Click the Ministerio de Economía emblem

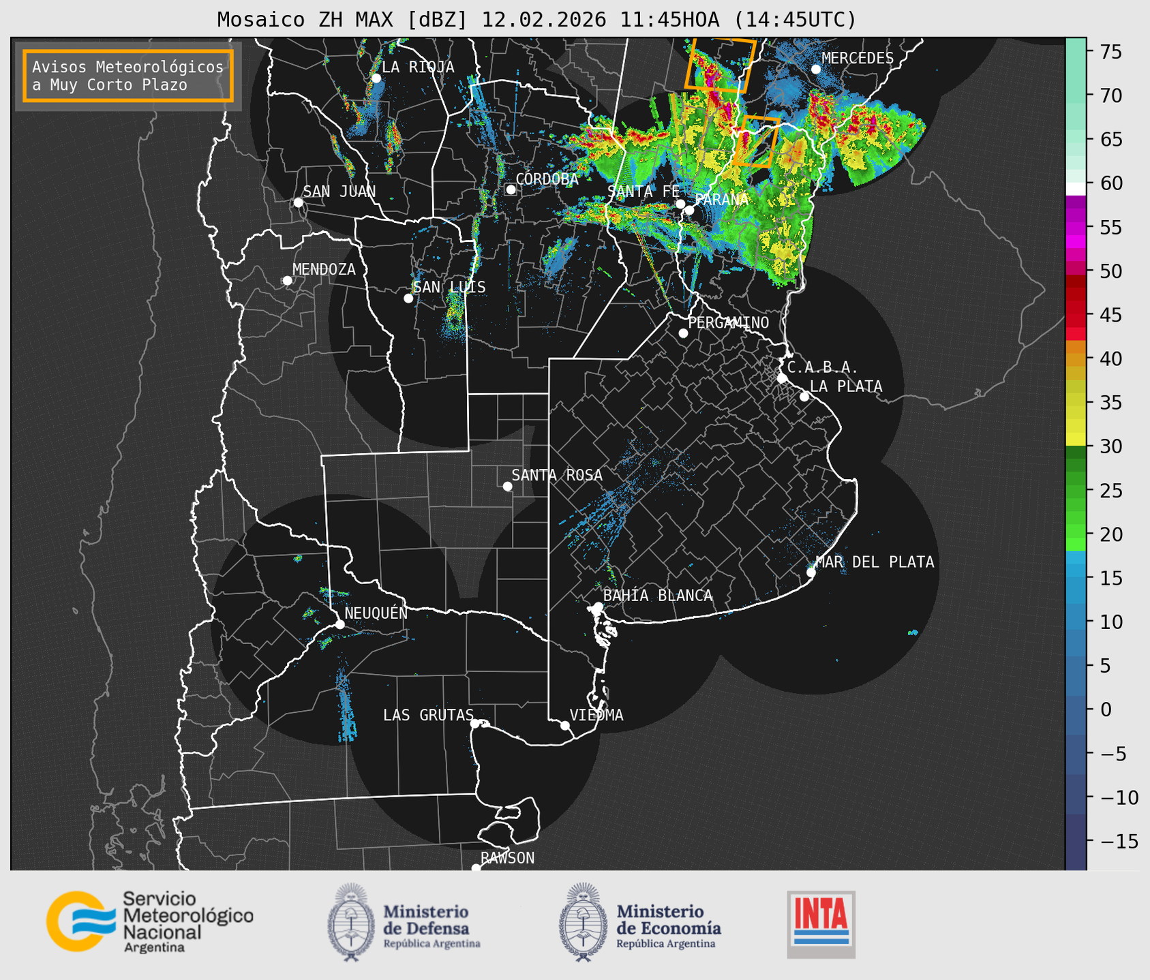pyautogui.click(x=583, y=922)
